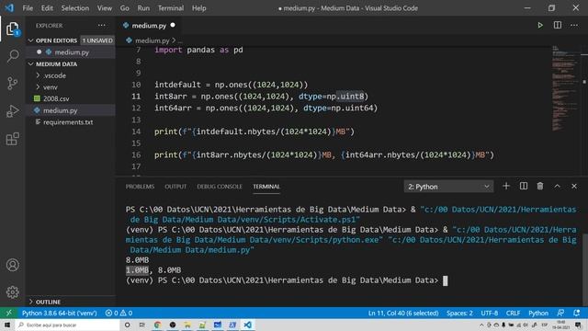Click the remote window icon in status bar
This screenshot has height=331, width=588.
pos(8,313)
